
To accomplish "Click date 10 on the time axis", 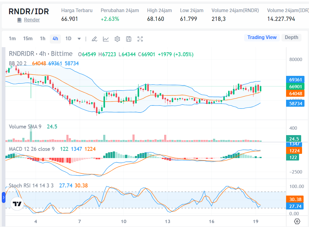I will point(123,222).
